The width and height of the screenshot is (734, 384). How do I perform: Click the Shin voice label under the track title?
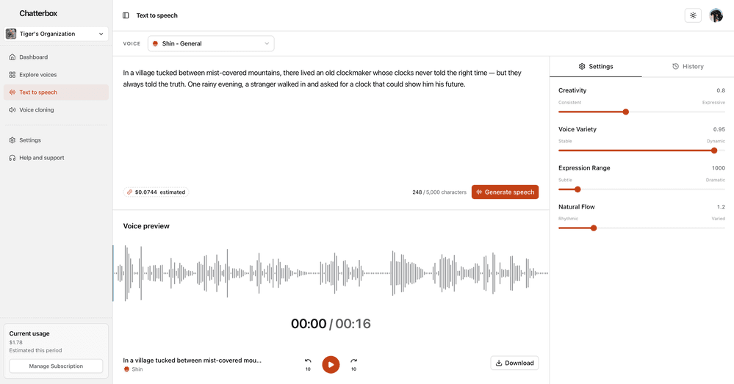click(137, 369)
